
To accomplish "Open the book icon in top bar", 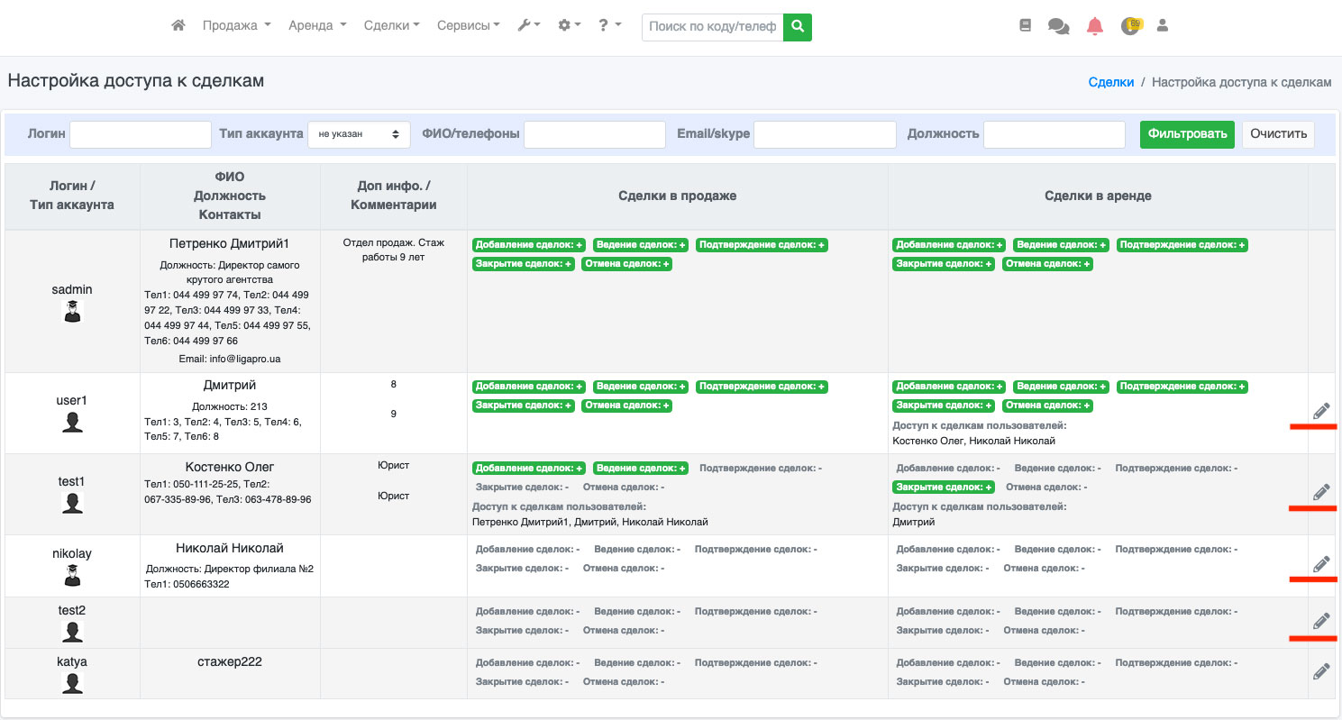I will pyautogui.click(x=1025, y=26).
